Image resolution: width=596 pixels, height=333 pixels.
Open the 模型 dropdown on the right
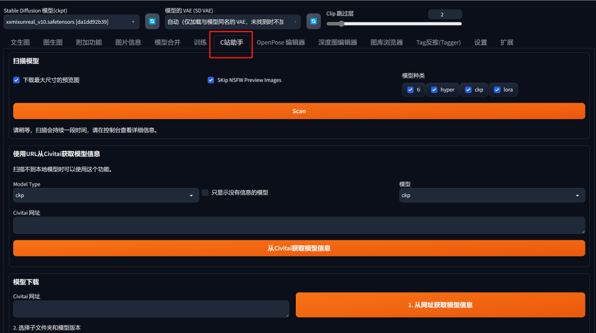(x=491, y=195)
